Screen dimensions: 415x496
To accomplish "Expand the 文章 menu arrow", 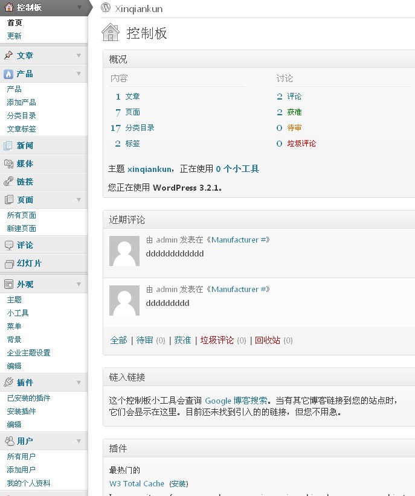I will tap(79, 56).
